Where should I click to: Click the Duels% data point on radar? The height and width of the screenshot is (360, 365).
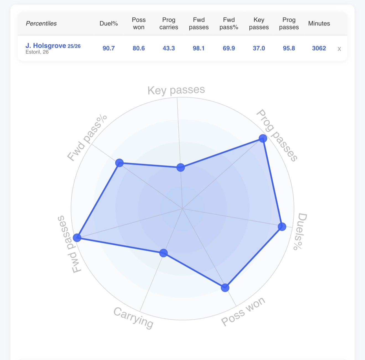[282, 227]
